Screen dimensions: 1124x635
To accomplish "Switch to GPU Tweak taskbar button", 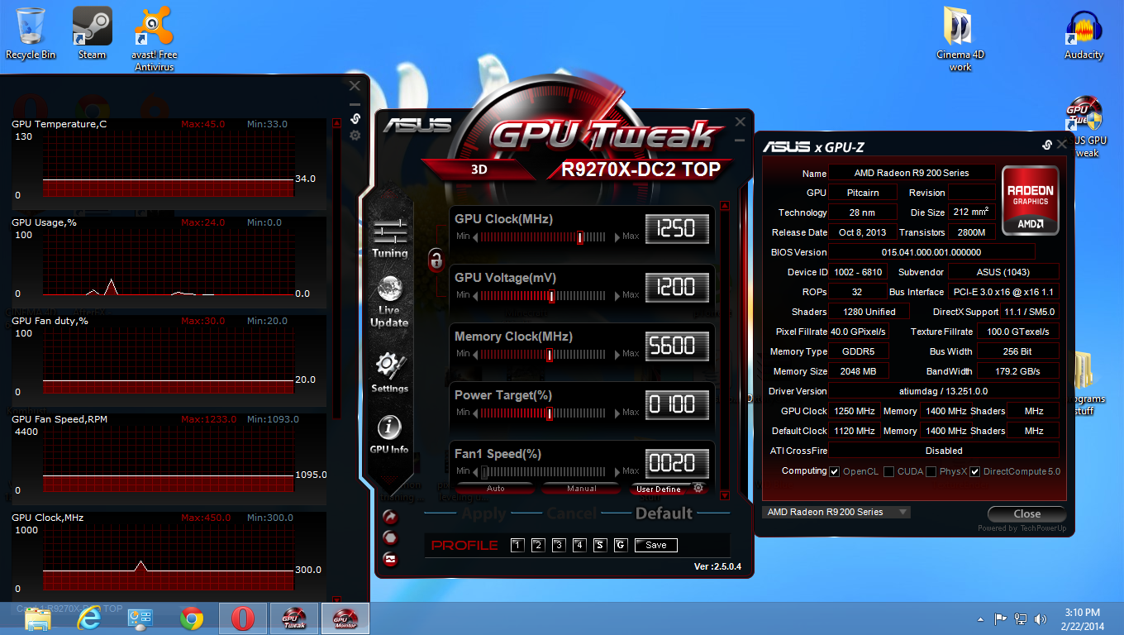I will tap(293, 618).
